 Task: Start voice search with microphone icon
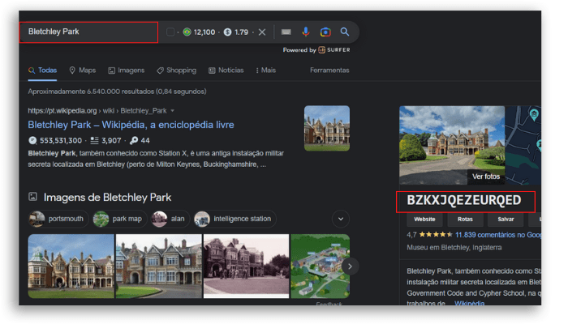306,32
